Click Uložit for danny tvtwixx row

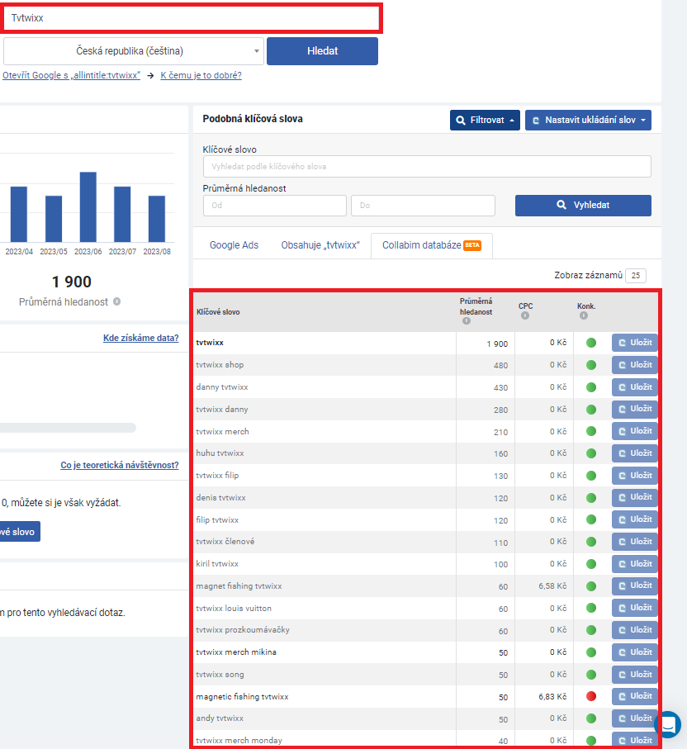click(635, 387)
